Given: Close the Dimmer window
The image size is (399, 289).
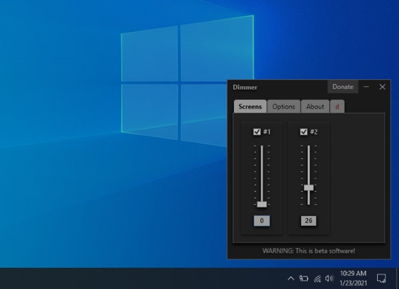Looking at the screenshot, I should [x=382, y=86].
